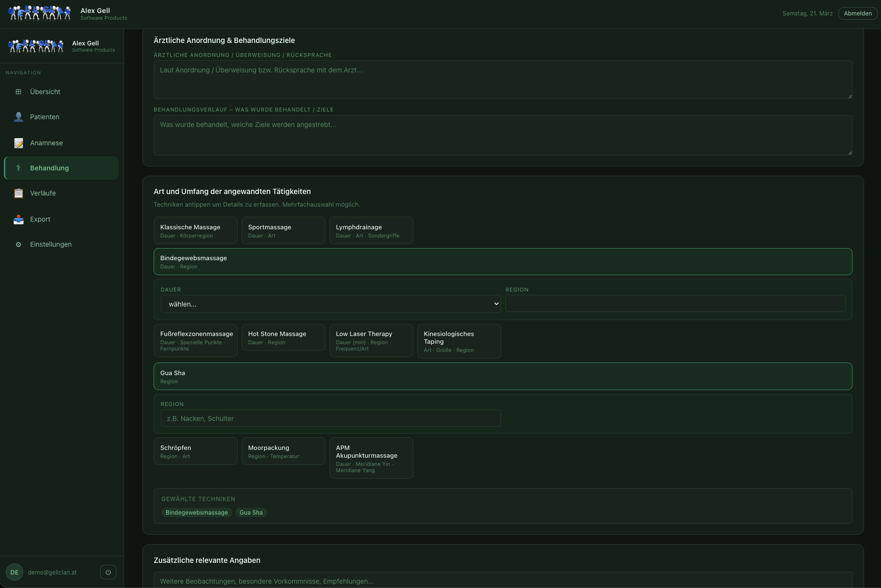The image size is (881, 588).
Task: Click the Region field for Bindegewebsmassage
Action: tap(675, 304)
